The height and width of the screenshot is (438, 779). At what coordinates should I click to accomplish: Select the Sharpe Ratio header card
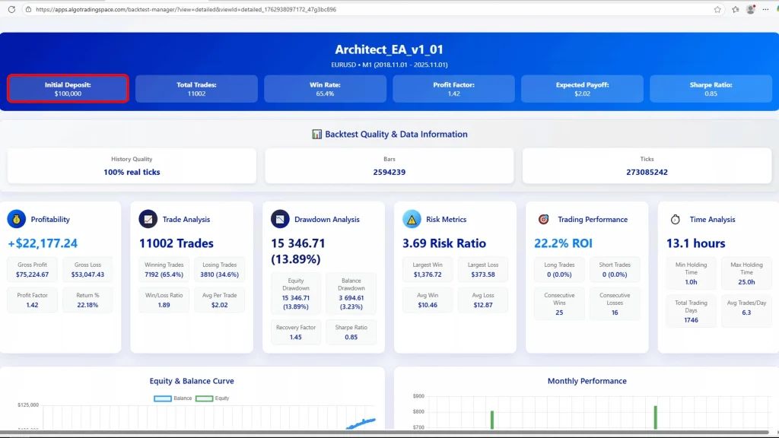pos(711,89)
